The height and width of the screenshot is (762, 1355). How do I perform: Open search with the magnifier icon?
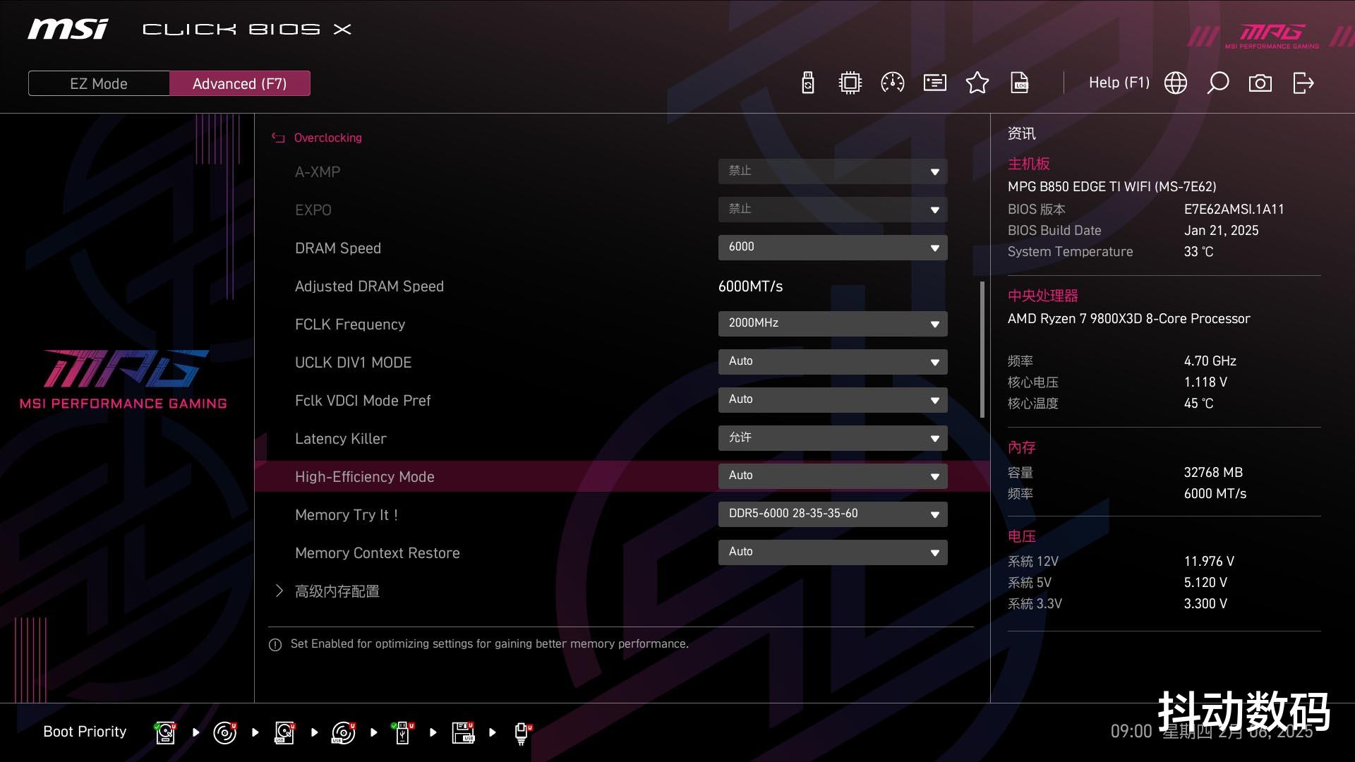point(1218,83)
